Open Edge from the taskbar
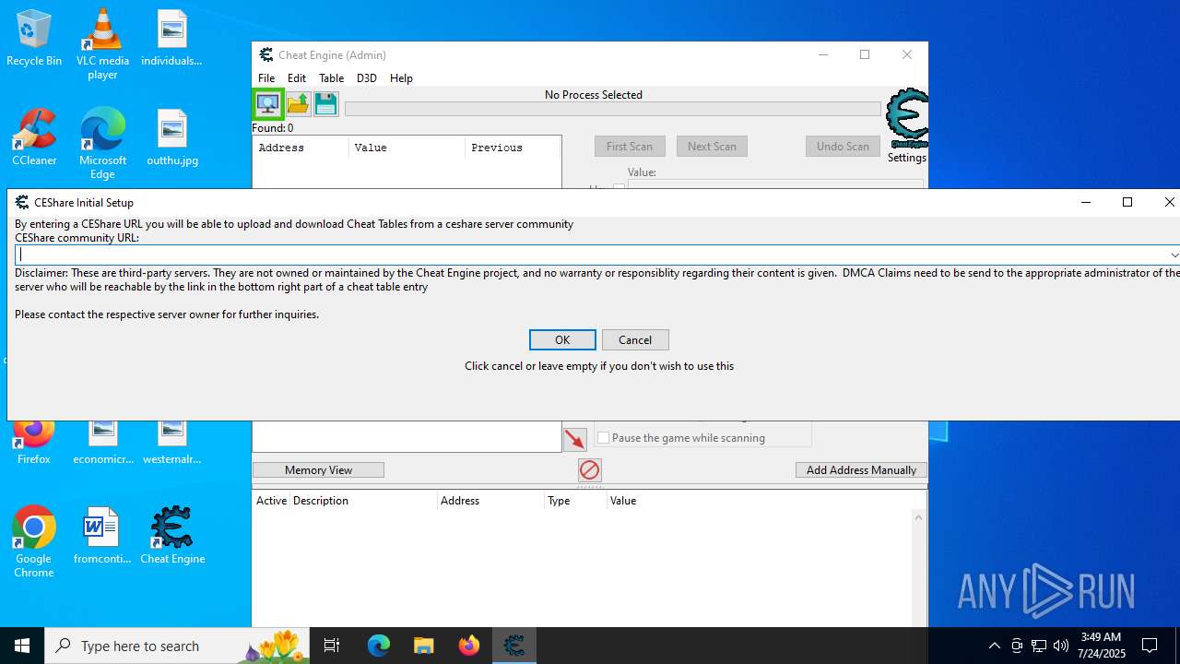The image size is (1180, 664). pyautogui.click(x=379, y=646)
